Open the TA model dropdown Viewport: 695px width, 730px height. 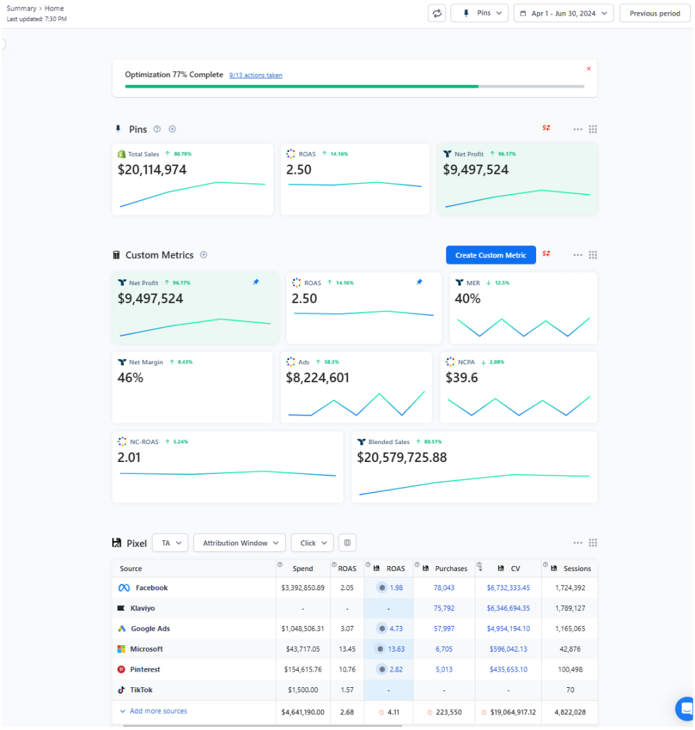pos(170,543)
